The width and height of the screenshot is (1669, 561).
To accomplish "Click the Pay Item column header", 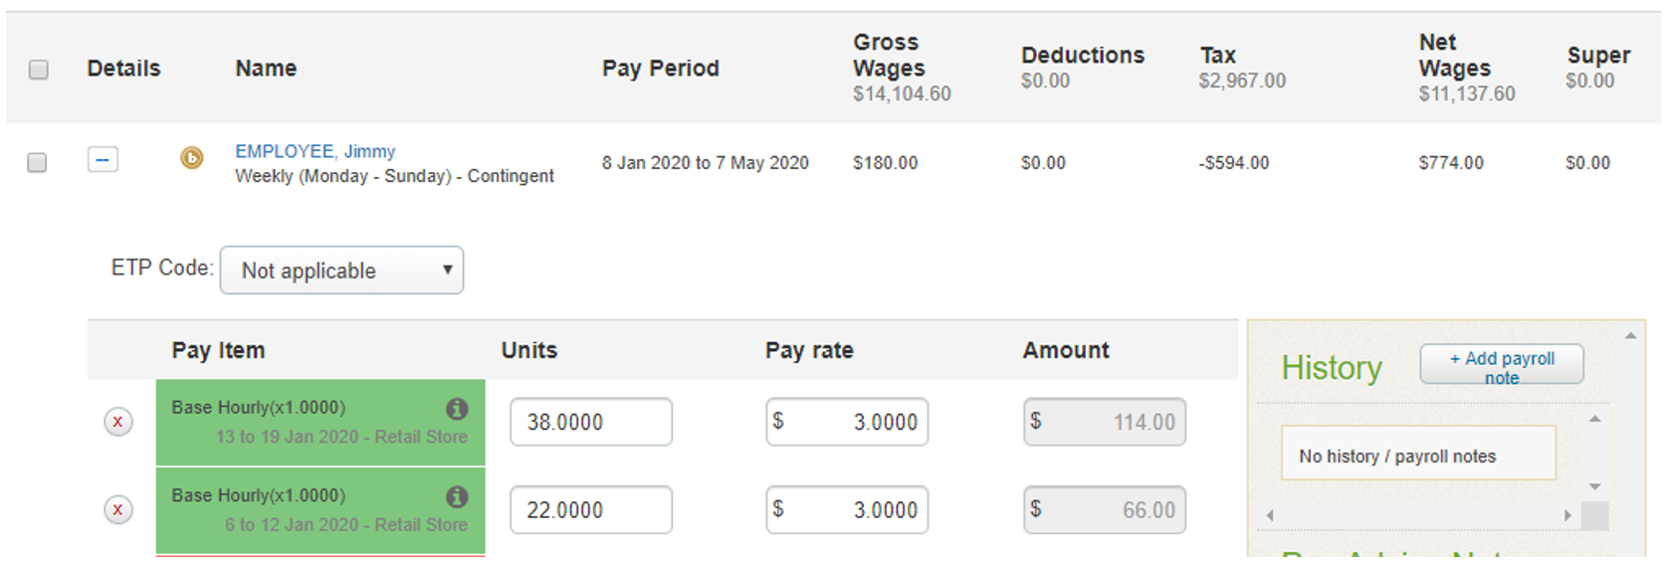I will tap(218, 350).
